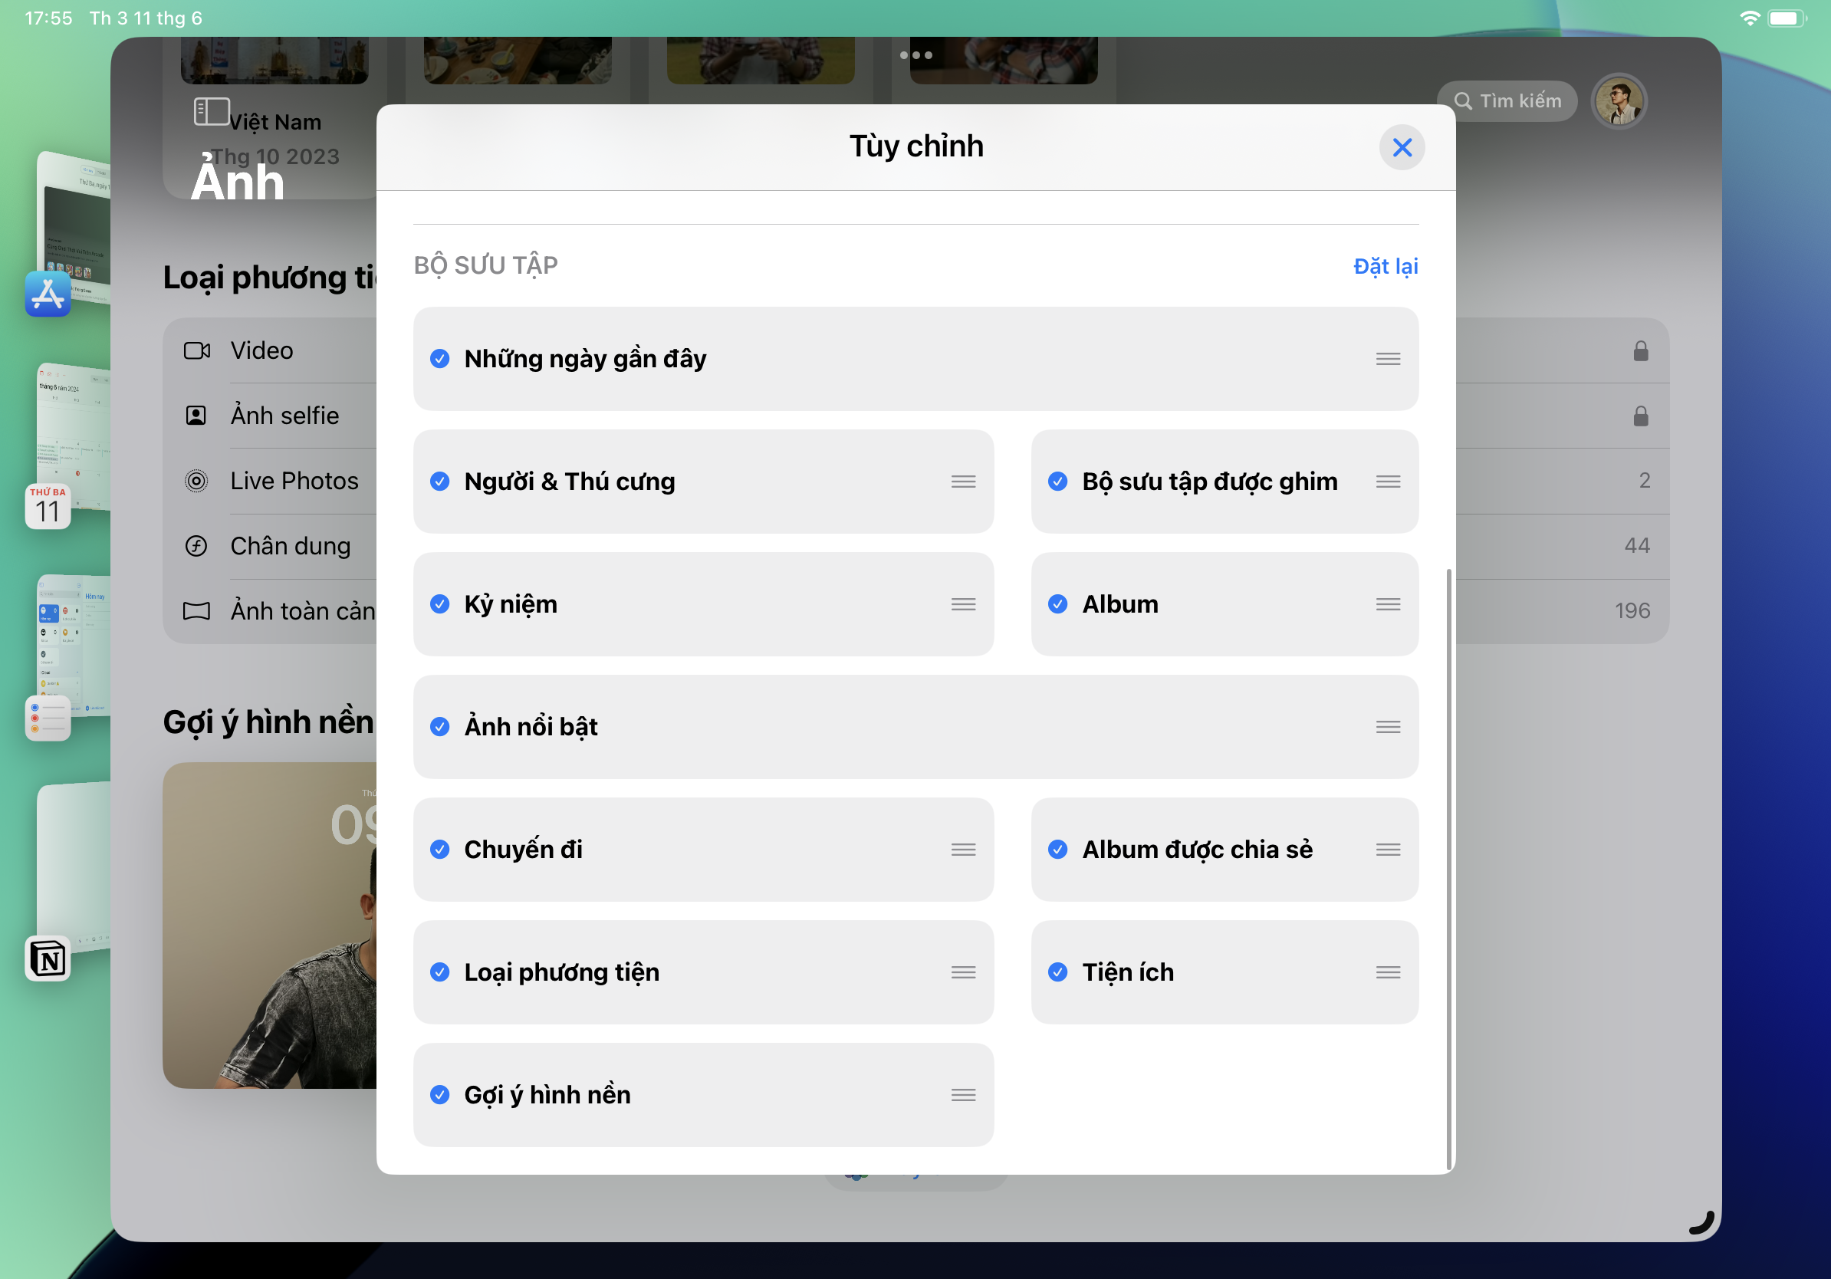
Task: Grab reorder handle for Gợi ý hình nền
Action: click(963, 1096)
